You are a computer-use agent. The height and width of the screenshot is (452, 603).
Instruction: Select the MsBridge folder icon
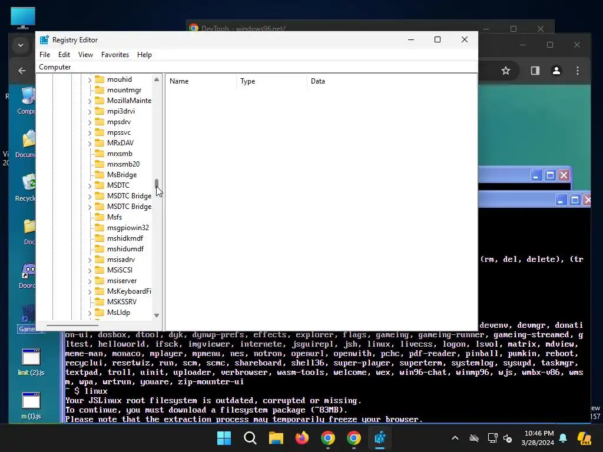100,174
